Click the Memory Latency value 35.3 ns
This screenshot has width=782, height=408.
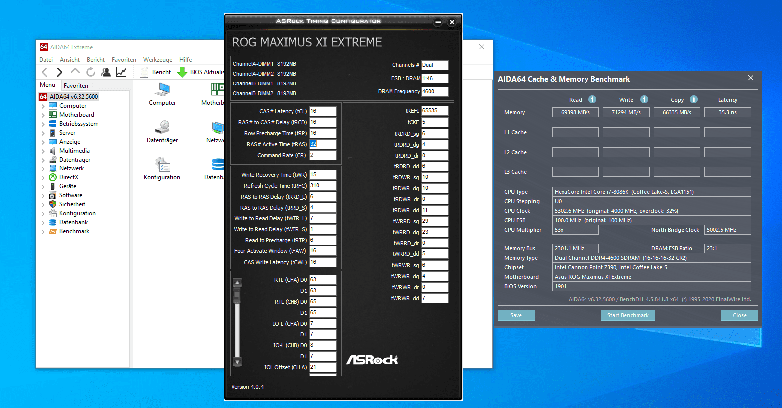[728, 112]
